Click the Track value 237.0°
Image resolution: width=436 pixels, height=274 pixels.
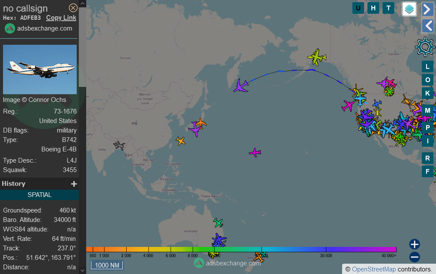click(67, 248)
